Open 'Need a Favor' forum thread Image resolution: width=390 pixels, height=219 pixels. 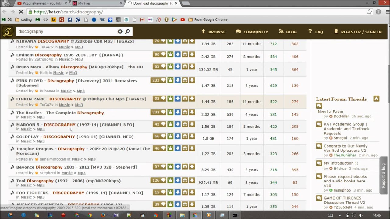coord(331,112)
